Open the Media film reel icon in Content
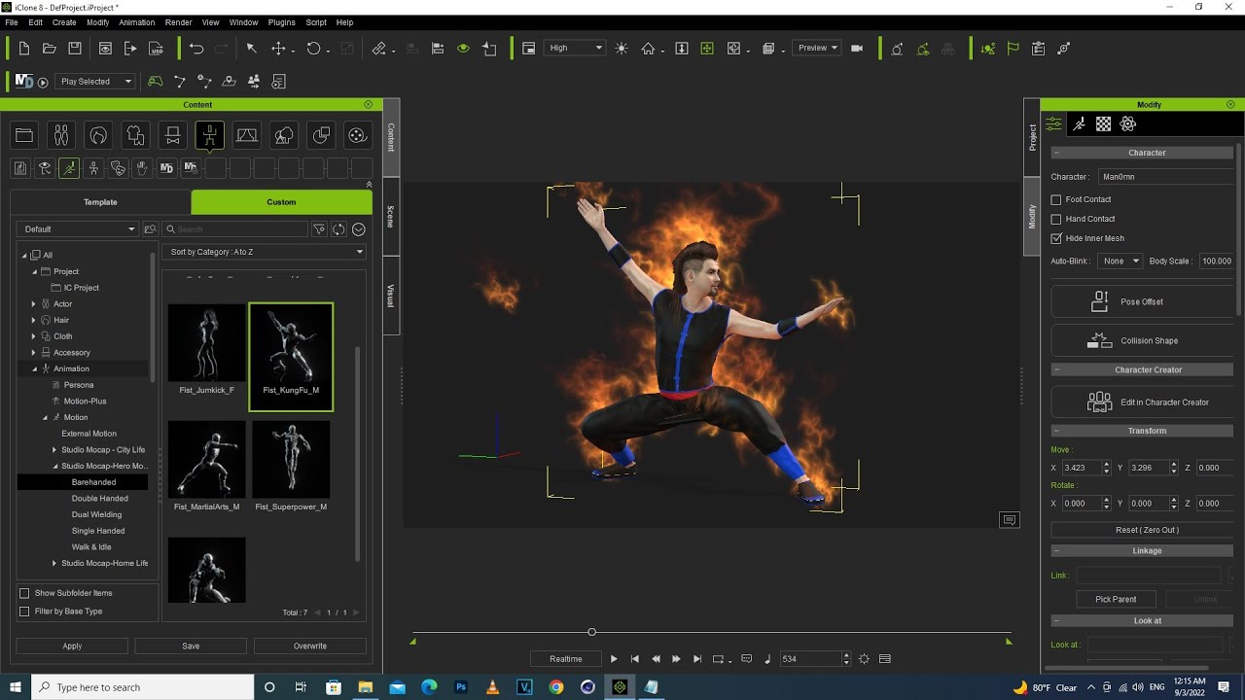 click(357, 136)
